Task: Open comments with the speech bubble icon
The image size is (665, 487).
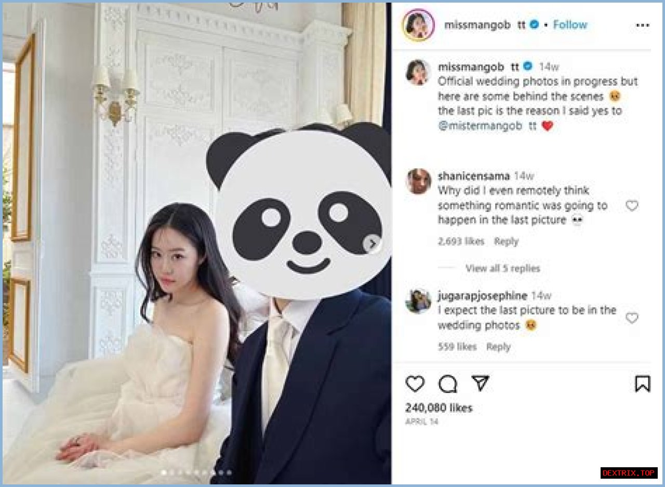Action: [x=448, y=384]
